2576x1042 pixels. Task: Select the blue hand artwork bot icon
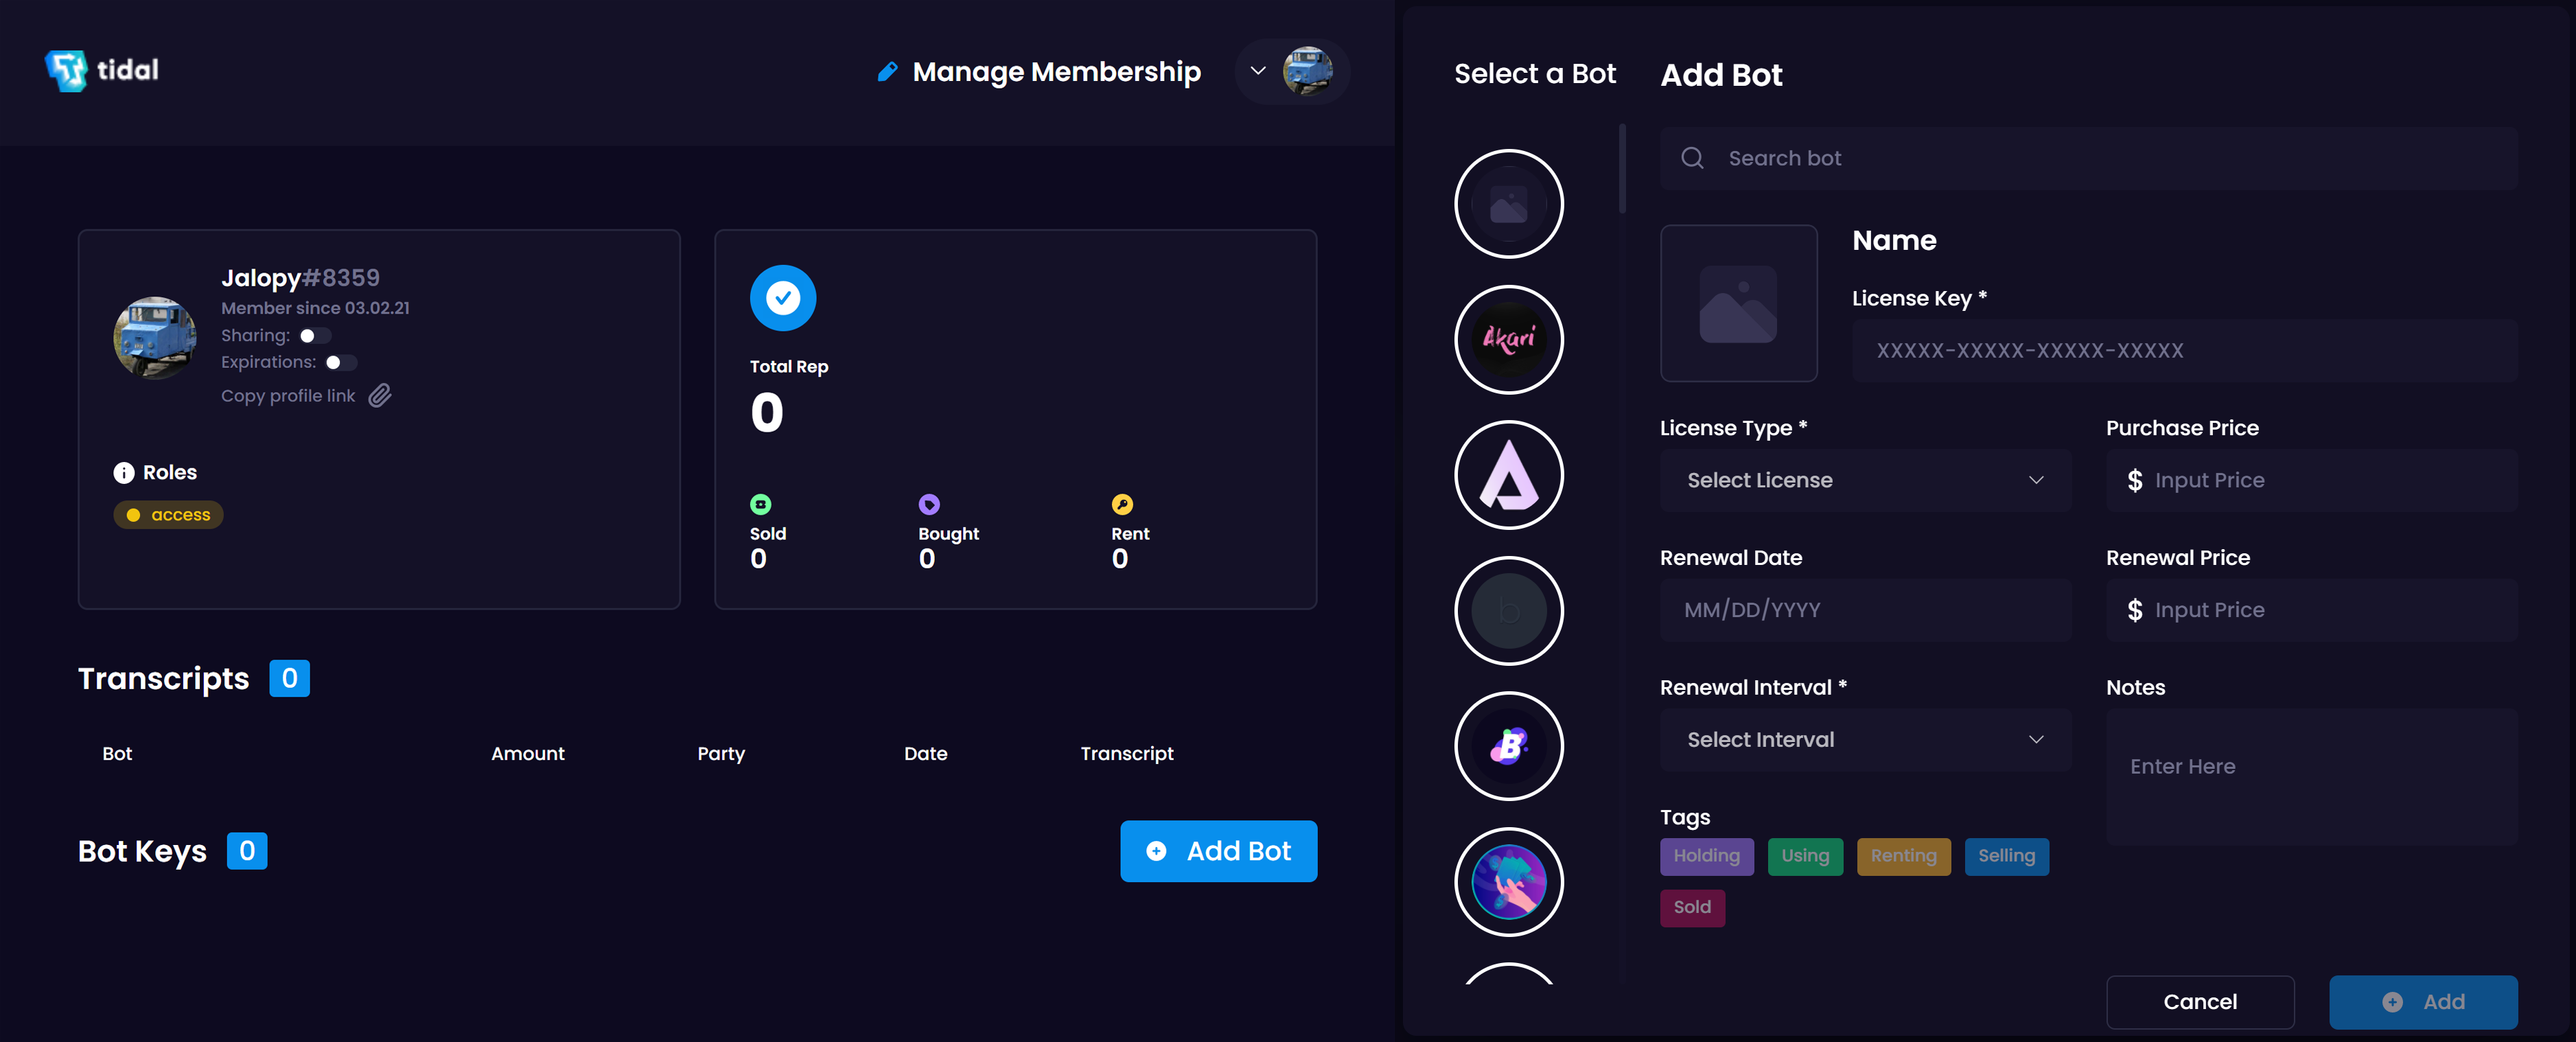(x=1508, y=882)
